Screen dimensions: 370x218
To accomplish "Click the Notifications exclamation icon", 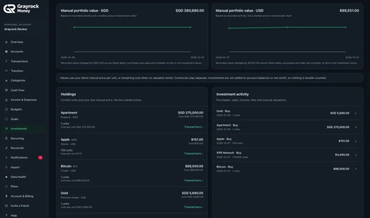I will 6,158.
